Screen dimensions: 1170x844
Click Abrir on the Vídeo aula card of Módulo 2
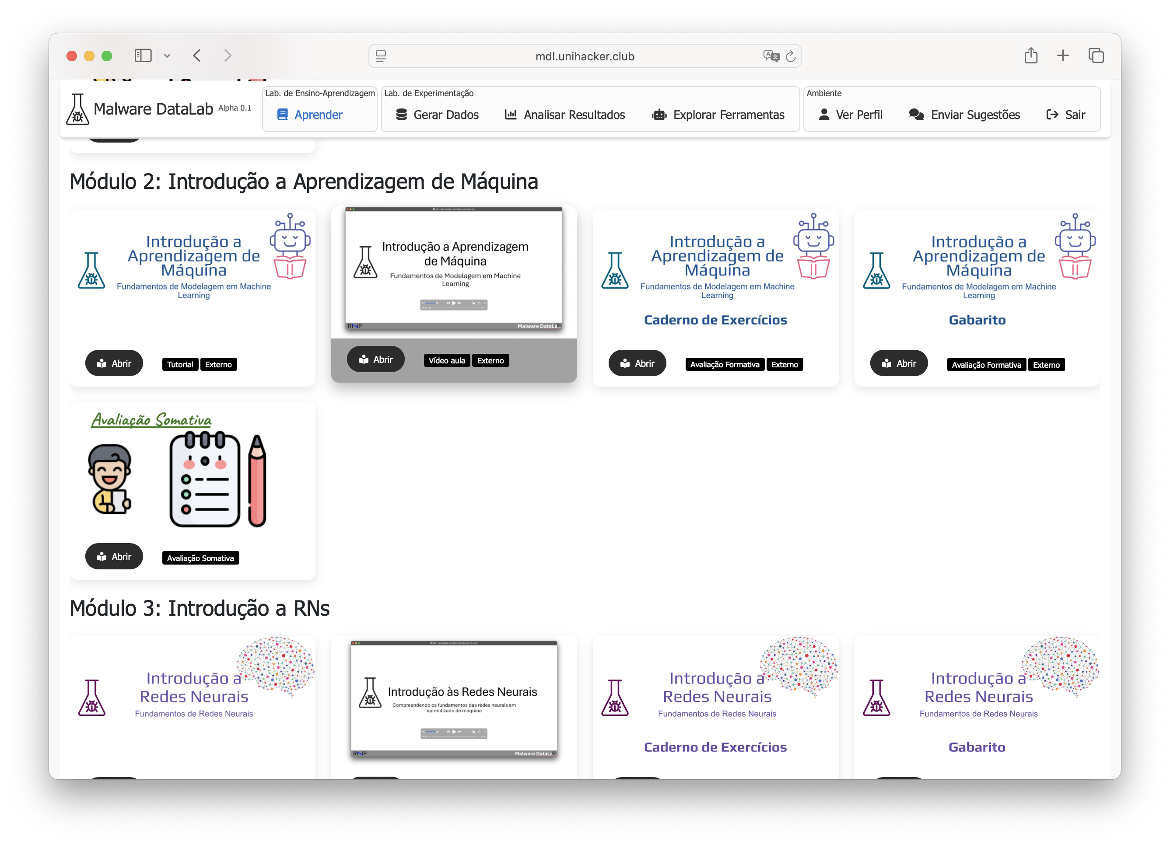375,359
